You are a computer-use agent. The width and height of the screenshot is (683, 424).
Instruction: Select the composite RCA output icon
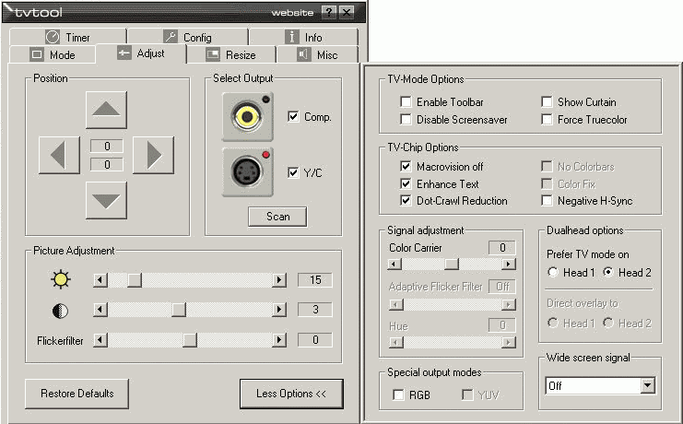click(x=246, y=117)
